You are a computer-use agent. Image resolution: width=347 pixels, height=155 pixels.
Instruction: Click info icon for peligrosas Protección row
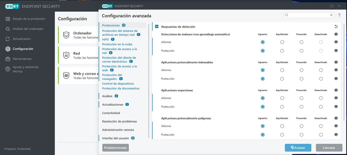[x=336, y=134]
